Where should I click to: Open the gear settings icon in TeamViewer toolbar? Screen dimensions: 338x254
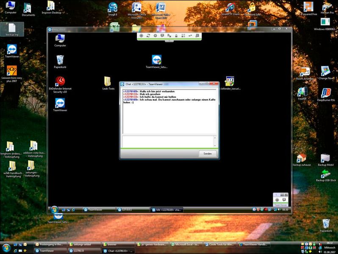click(x=155, y=36)
